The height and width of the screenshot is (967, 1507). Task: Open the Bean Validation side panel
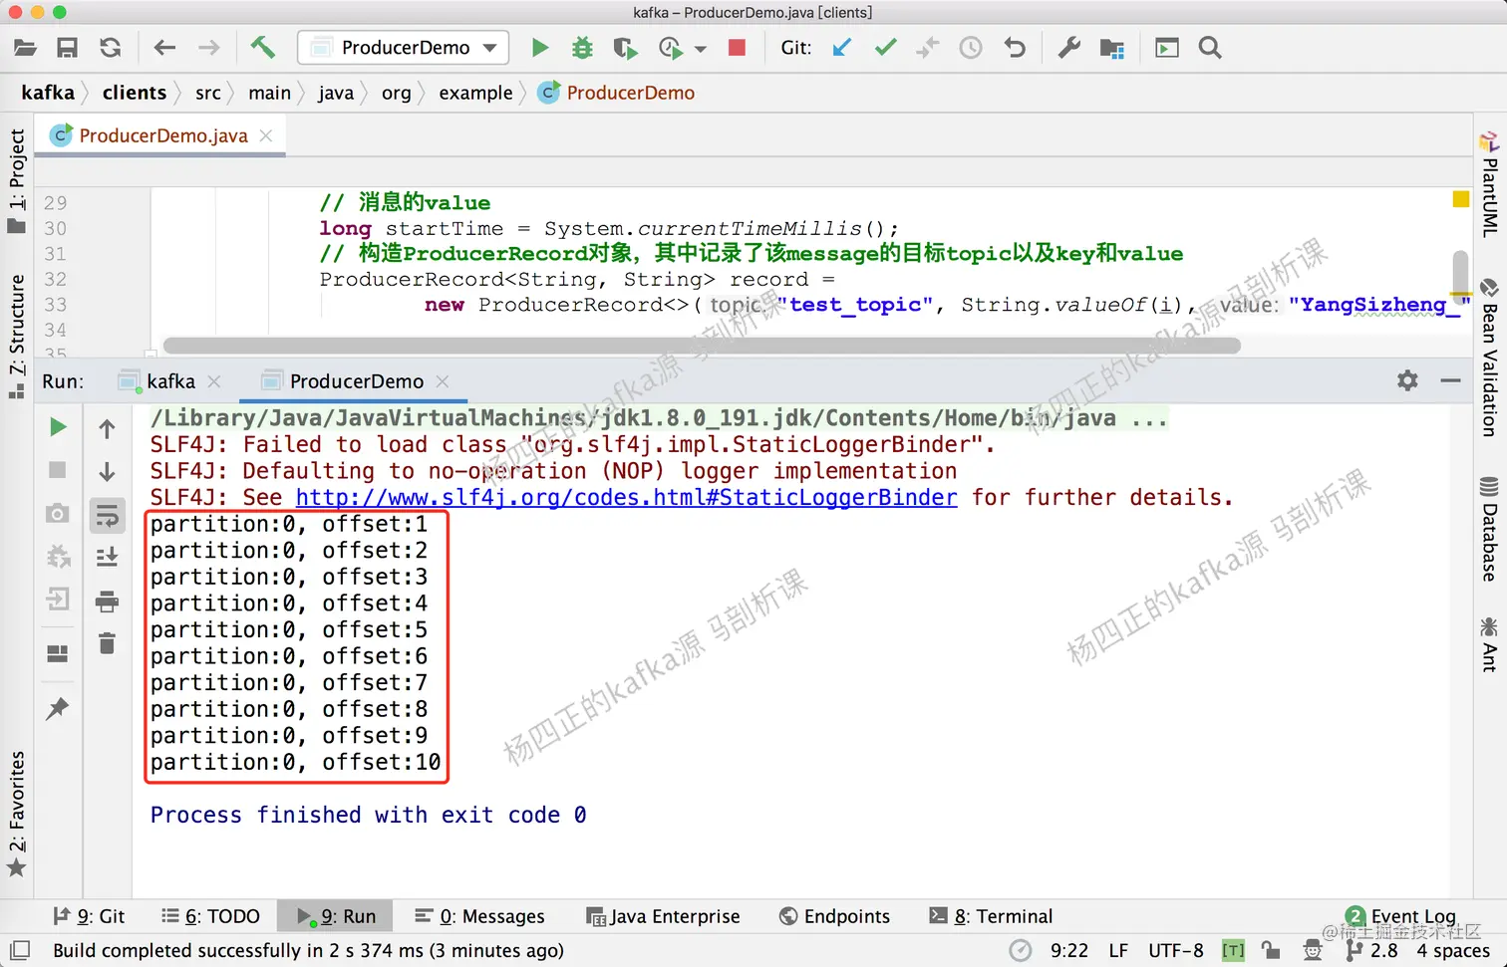(x=1489, y=358)
